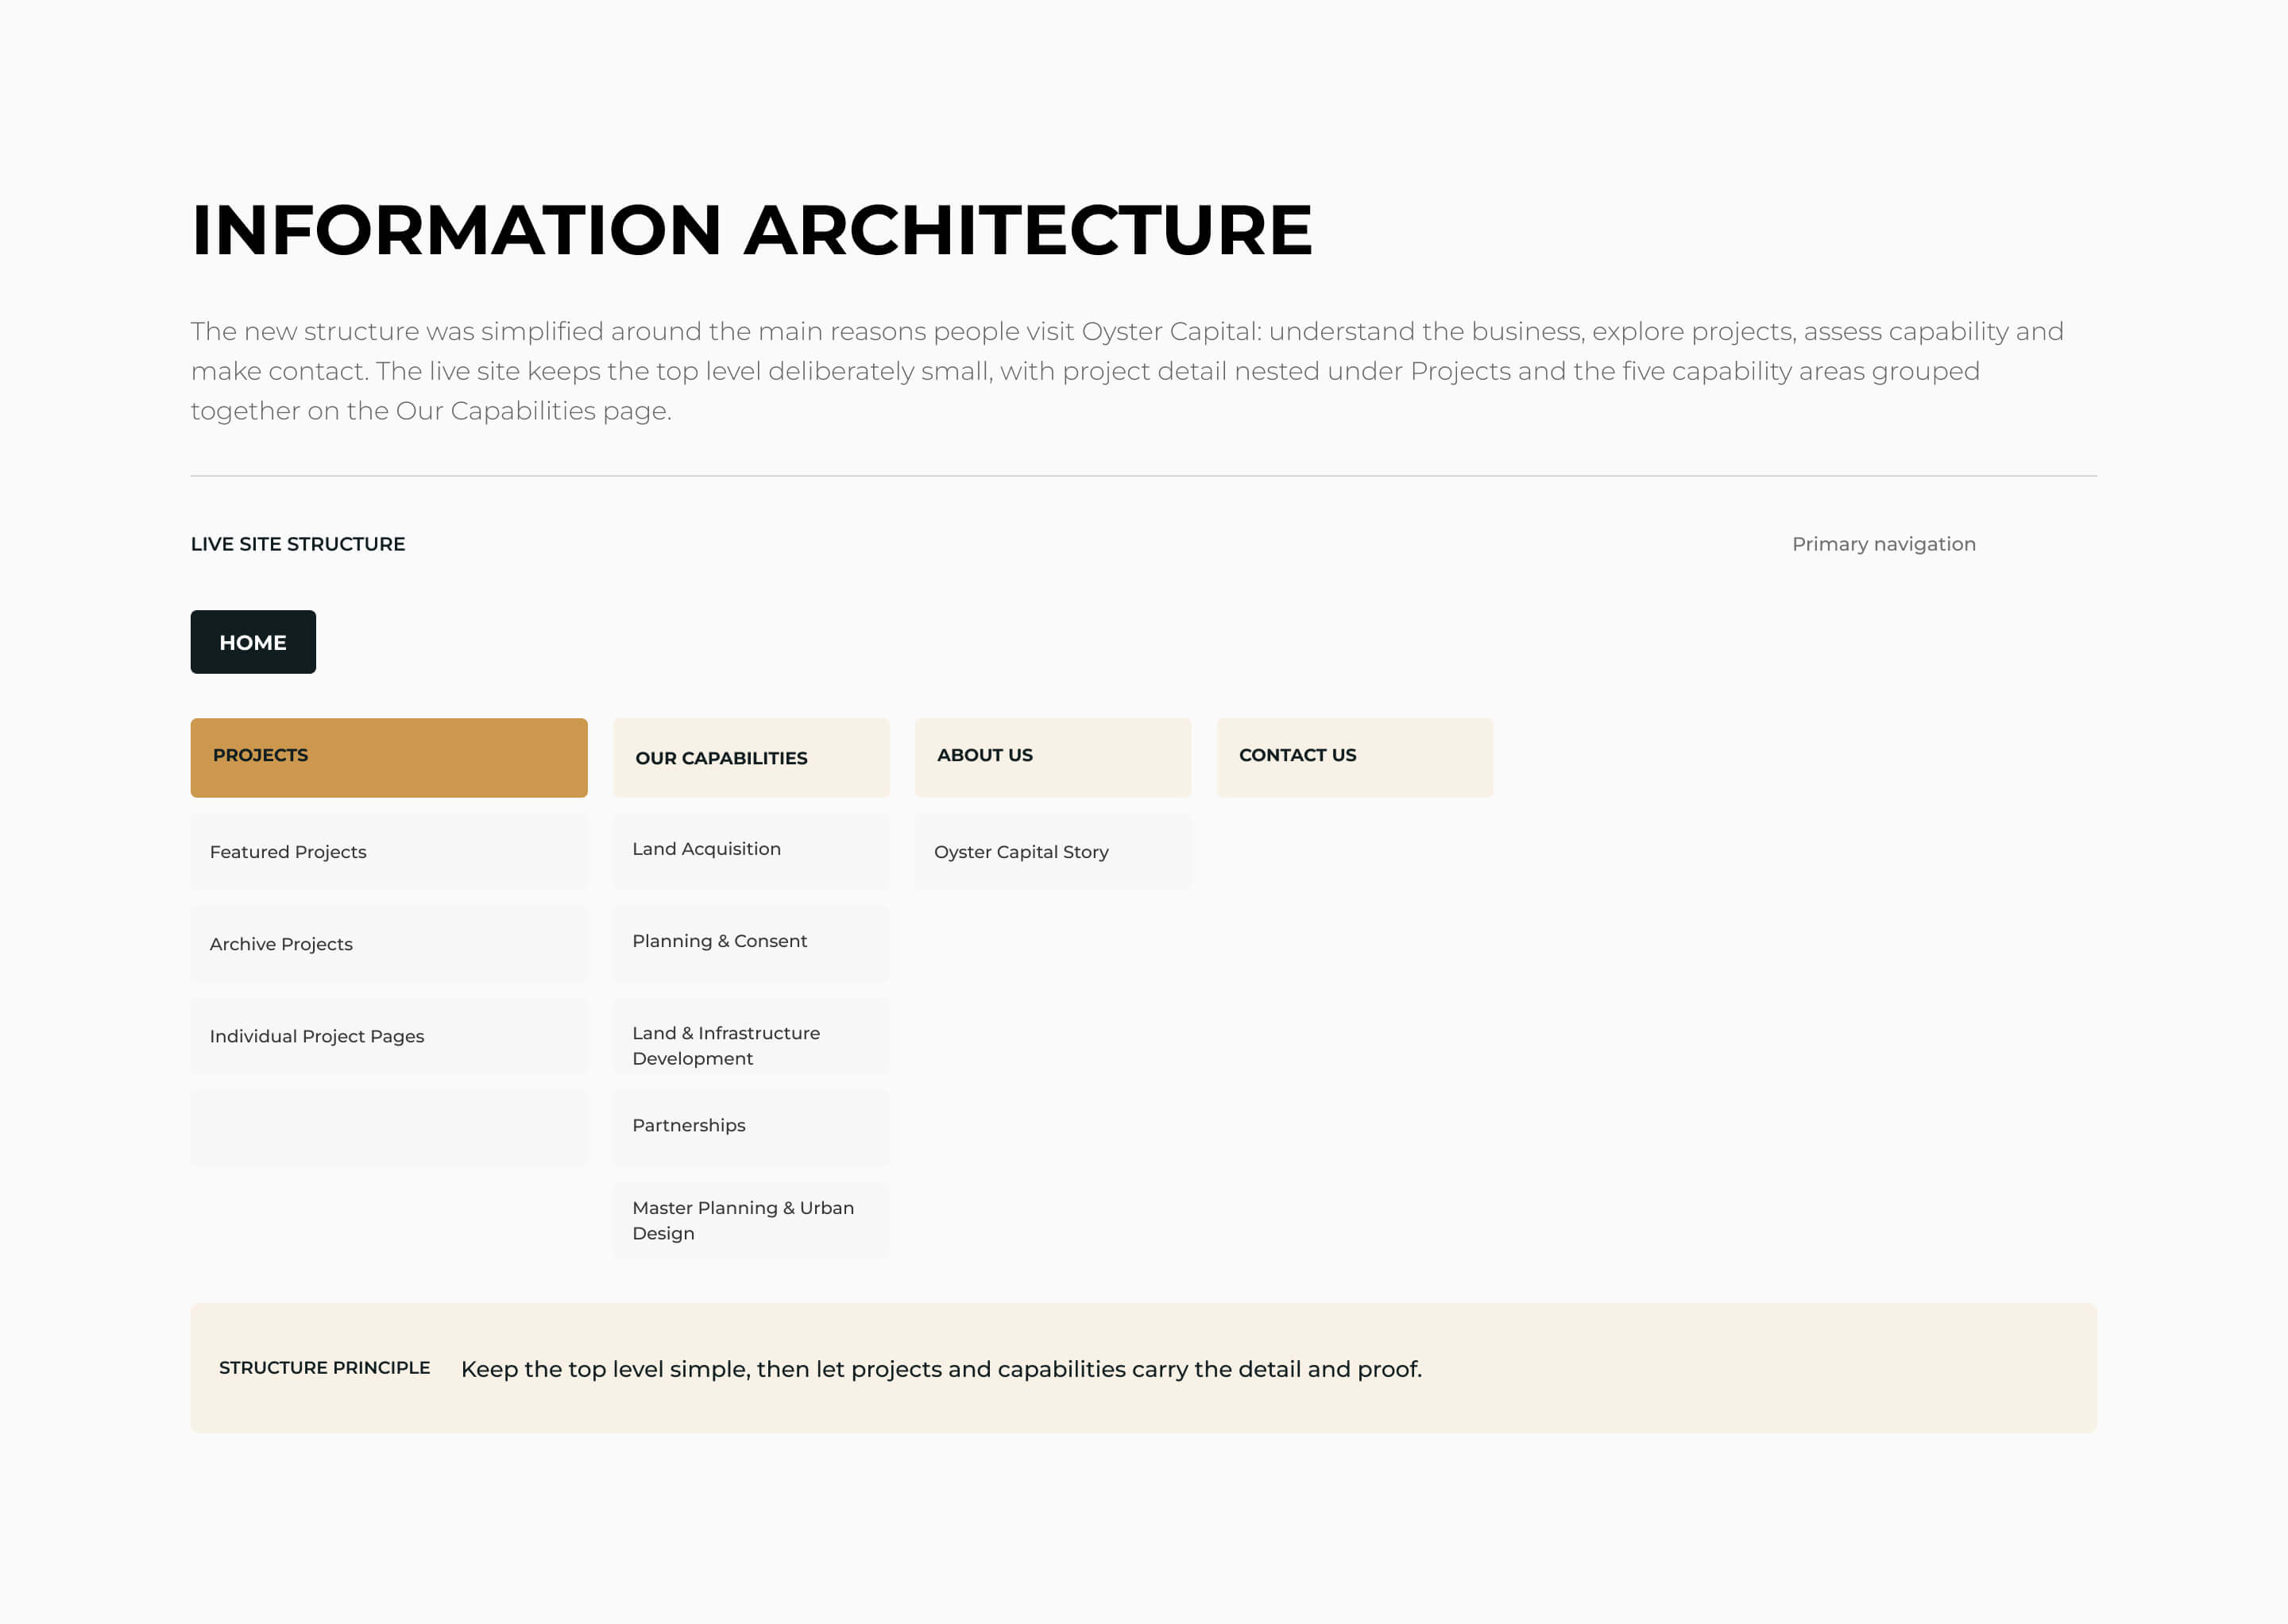
Task: Select the PROJECTS header card
Action: [x=389, y=757]
